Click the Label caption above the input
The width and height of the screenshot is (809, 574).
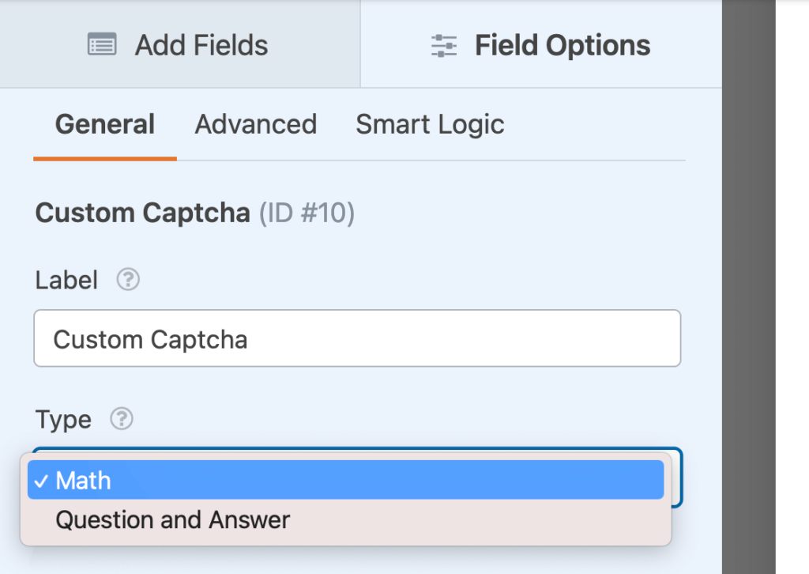pos(67,280)
